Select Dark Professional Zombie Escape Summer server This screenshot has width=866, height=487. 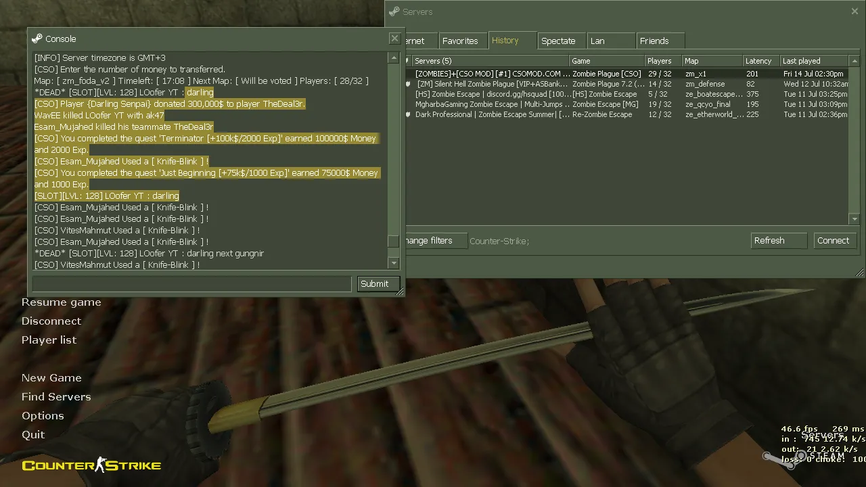[x=627, y=114]
